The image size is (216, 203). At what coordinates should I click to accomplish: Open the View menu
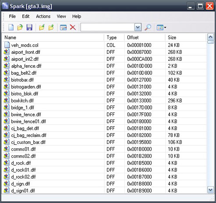coord(61,16)
